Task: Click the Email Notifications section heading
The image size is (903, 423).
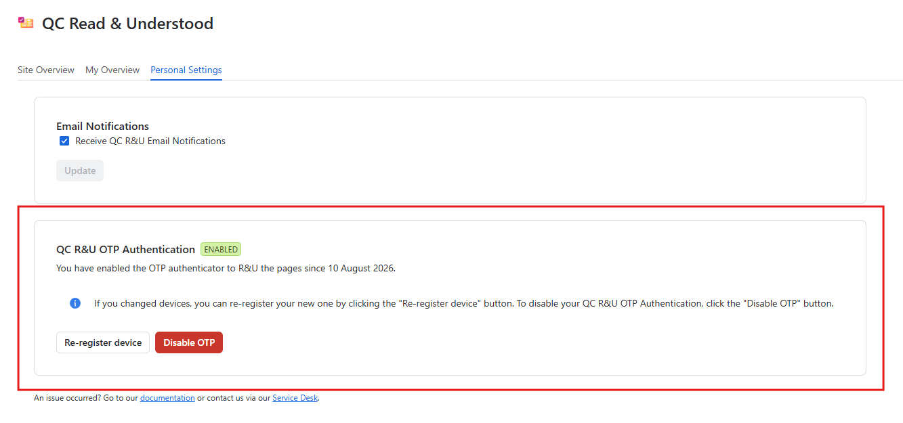Action: click(x=102, y=126)
